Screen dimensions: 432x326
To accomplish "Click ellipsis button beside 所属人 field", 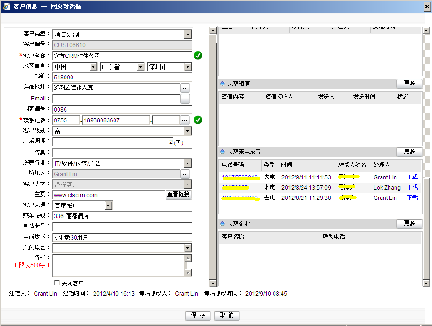I will [185, 174].
